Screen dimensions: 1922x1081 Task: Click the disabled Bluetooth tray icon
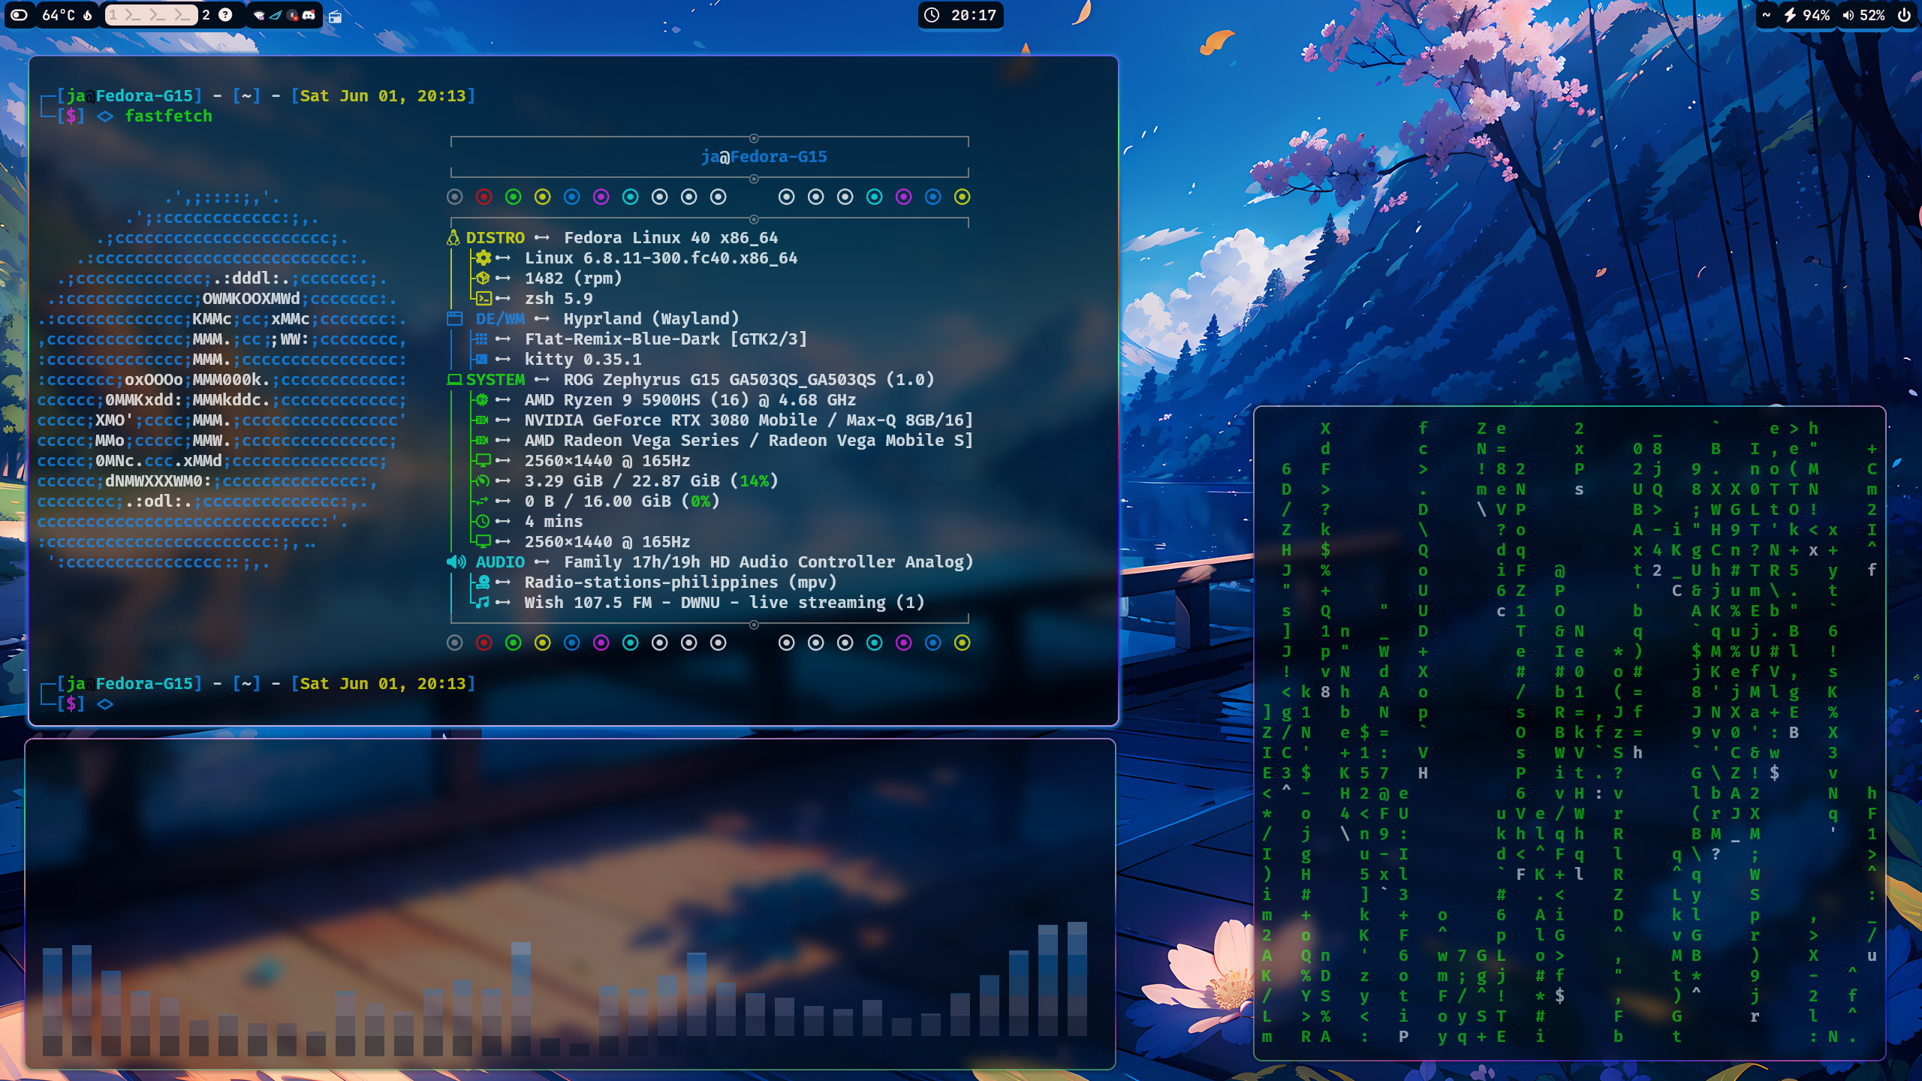click(x=293, y=15)
